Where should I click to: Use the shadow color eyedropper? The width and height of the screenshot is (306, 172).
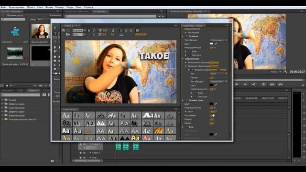[216, 104]
